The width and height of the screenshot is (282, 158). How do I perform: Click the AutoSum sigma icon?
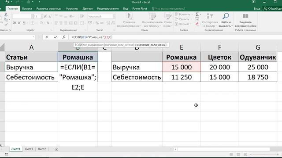[197, 14]
